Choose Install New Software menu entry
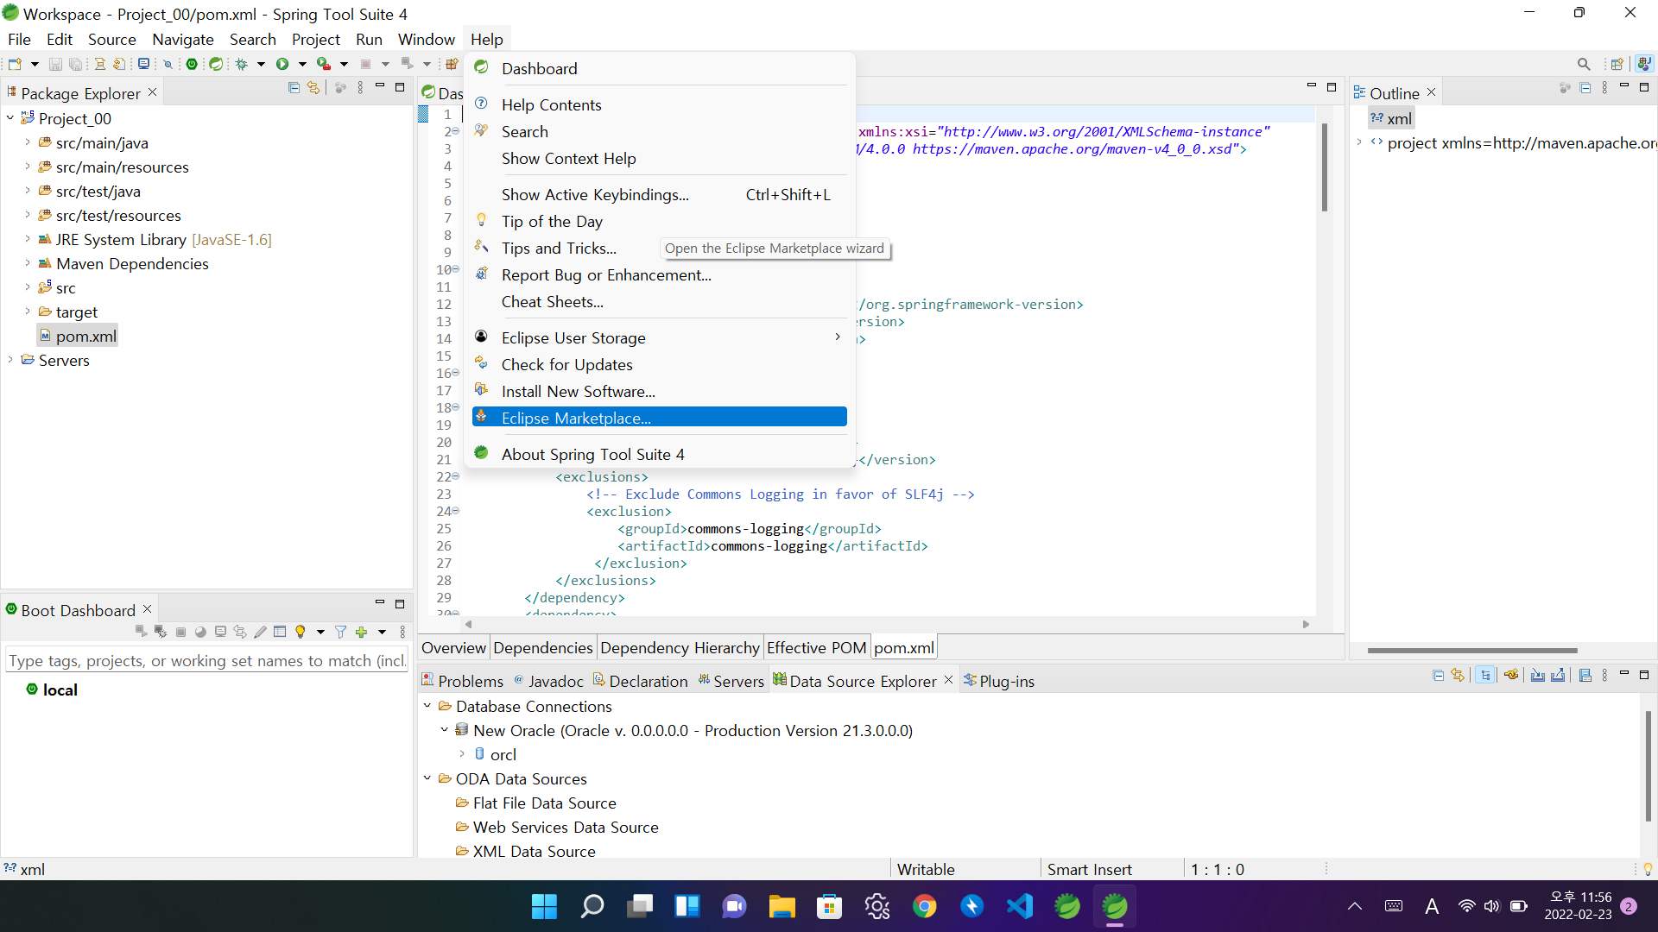The image size is (1658, 932). (x=578, y=391)
